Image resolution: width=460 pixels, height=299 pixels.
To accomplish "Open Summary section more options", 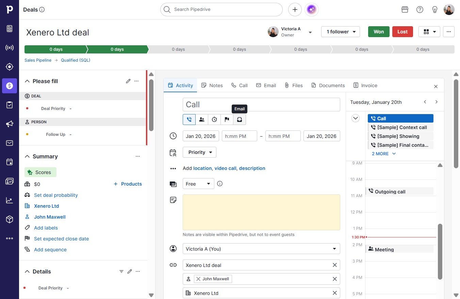I will (138, 156).
